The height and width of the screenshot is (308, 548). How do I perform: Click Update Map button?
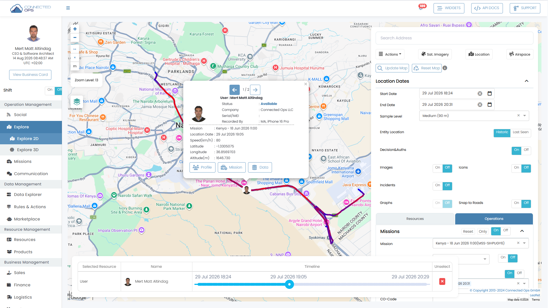(x=392, y=68)
